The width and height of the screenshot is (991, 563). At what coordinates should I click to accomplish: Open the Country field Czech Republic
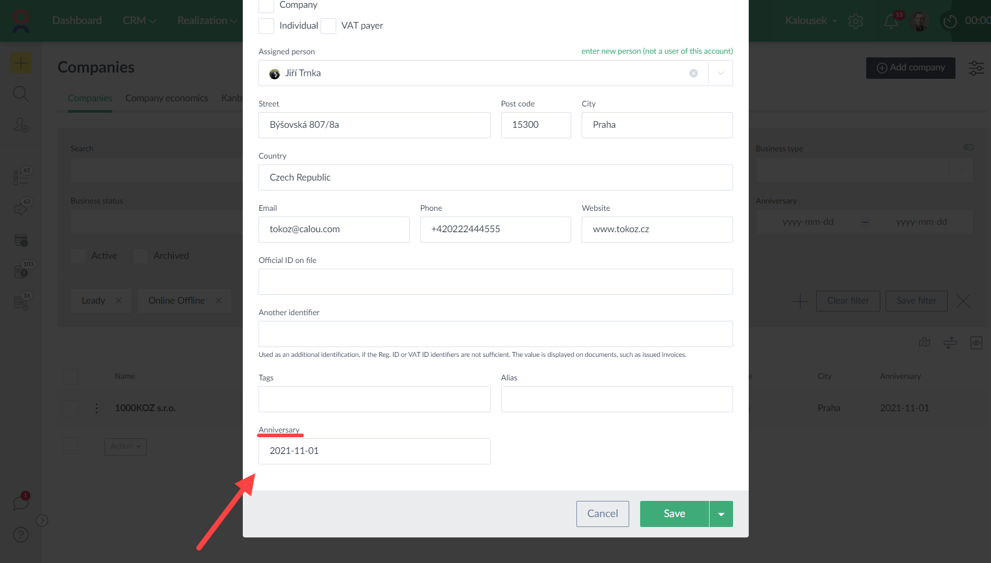(x=495, y=177)
